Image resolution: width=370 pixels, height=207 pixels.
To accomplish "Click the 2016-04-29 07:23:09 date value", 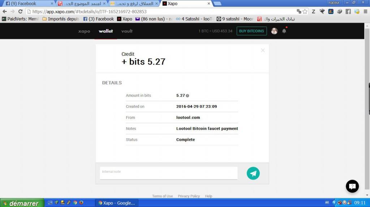I will 197,106.
